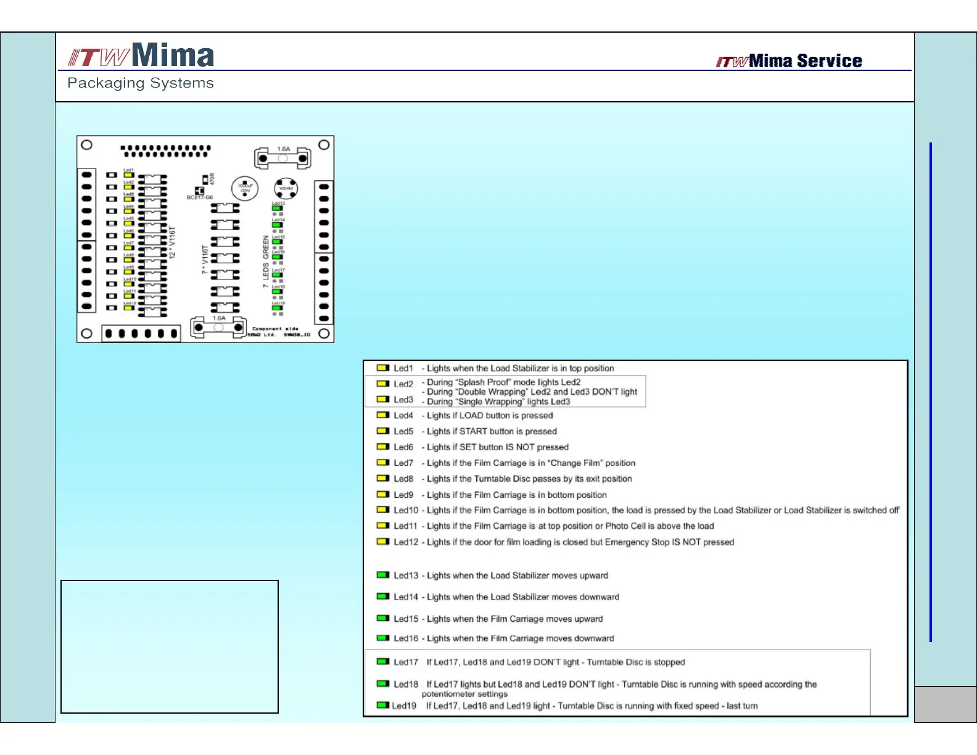Click the 1000uF capacitor on board diagram

(245, 188)
